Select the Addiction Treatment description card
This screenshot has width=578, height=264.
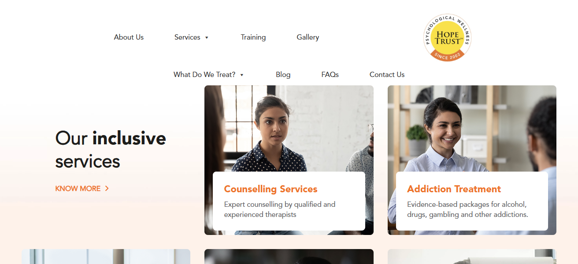472,201
